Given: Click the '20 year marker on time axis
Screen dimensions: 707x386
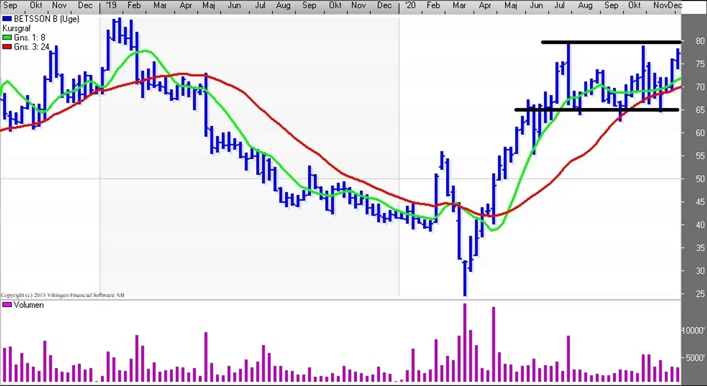Looking at the screenshot, I should point(409,5).
